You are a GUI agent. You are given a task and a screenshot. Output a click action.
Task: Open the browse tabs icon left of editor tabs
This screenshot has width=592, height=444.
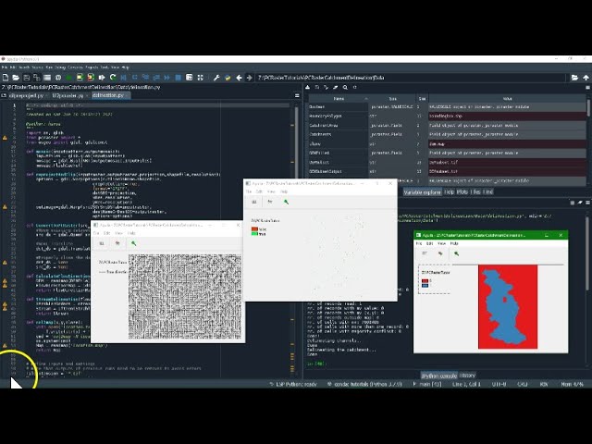[x=4, y=95]
